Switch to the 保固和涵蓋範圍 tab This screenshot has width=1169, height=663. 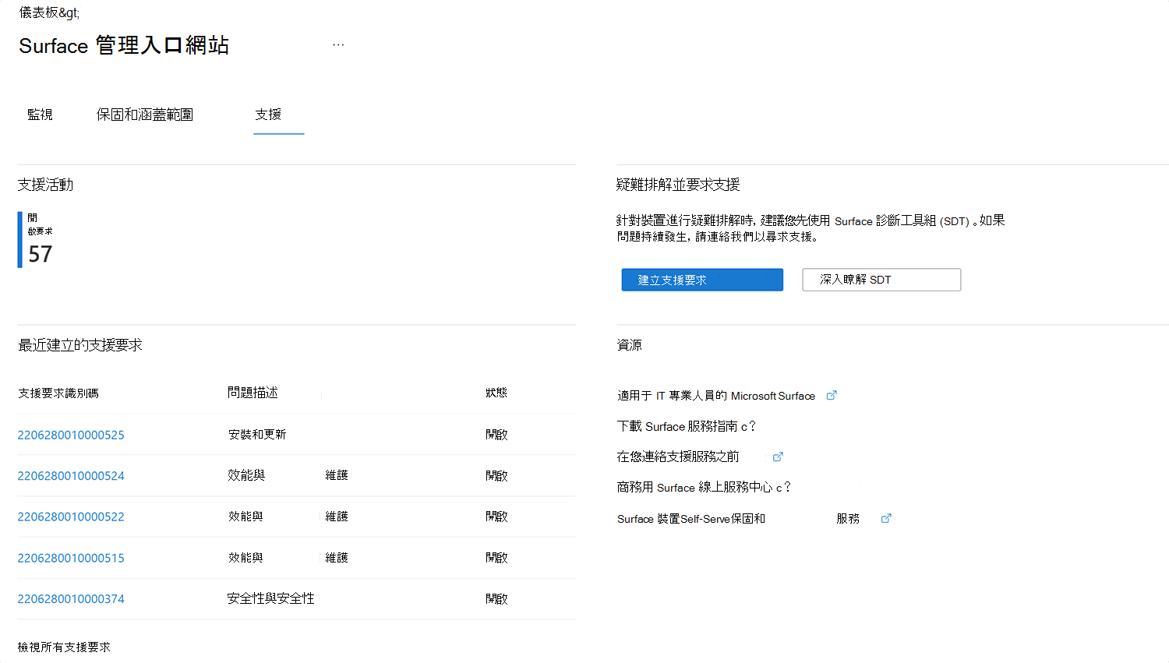click(145, 115)
